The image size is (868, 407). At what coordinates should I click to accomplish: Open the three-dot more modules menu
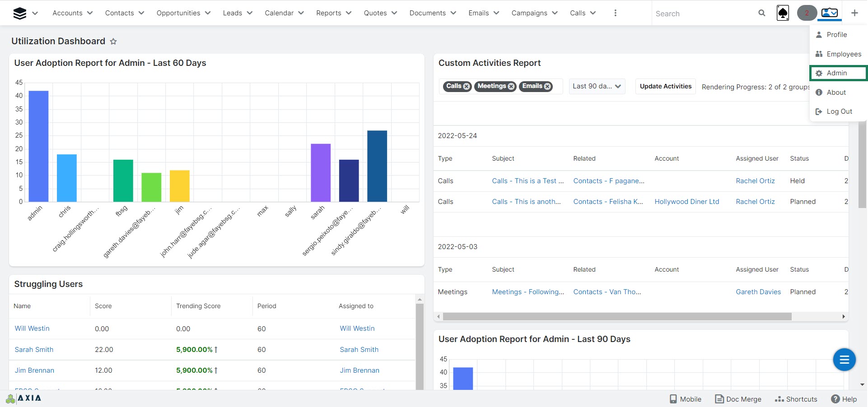tap(615, 13)
